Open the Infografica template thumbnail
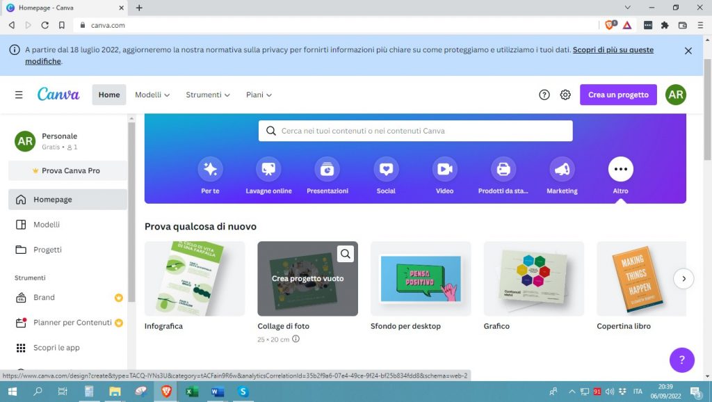This screenshot has height=402, width=712. [195, 279]
